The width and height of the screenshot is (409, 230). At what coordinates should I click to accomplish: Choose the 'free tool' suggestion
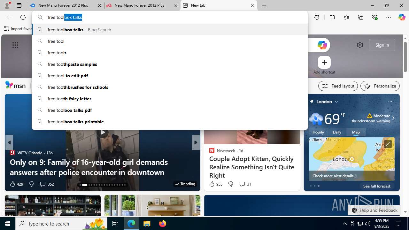tap(170, 41)
